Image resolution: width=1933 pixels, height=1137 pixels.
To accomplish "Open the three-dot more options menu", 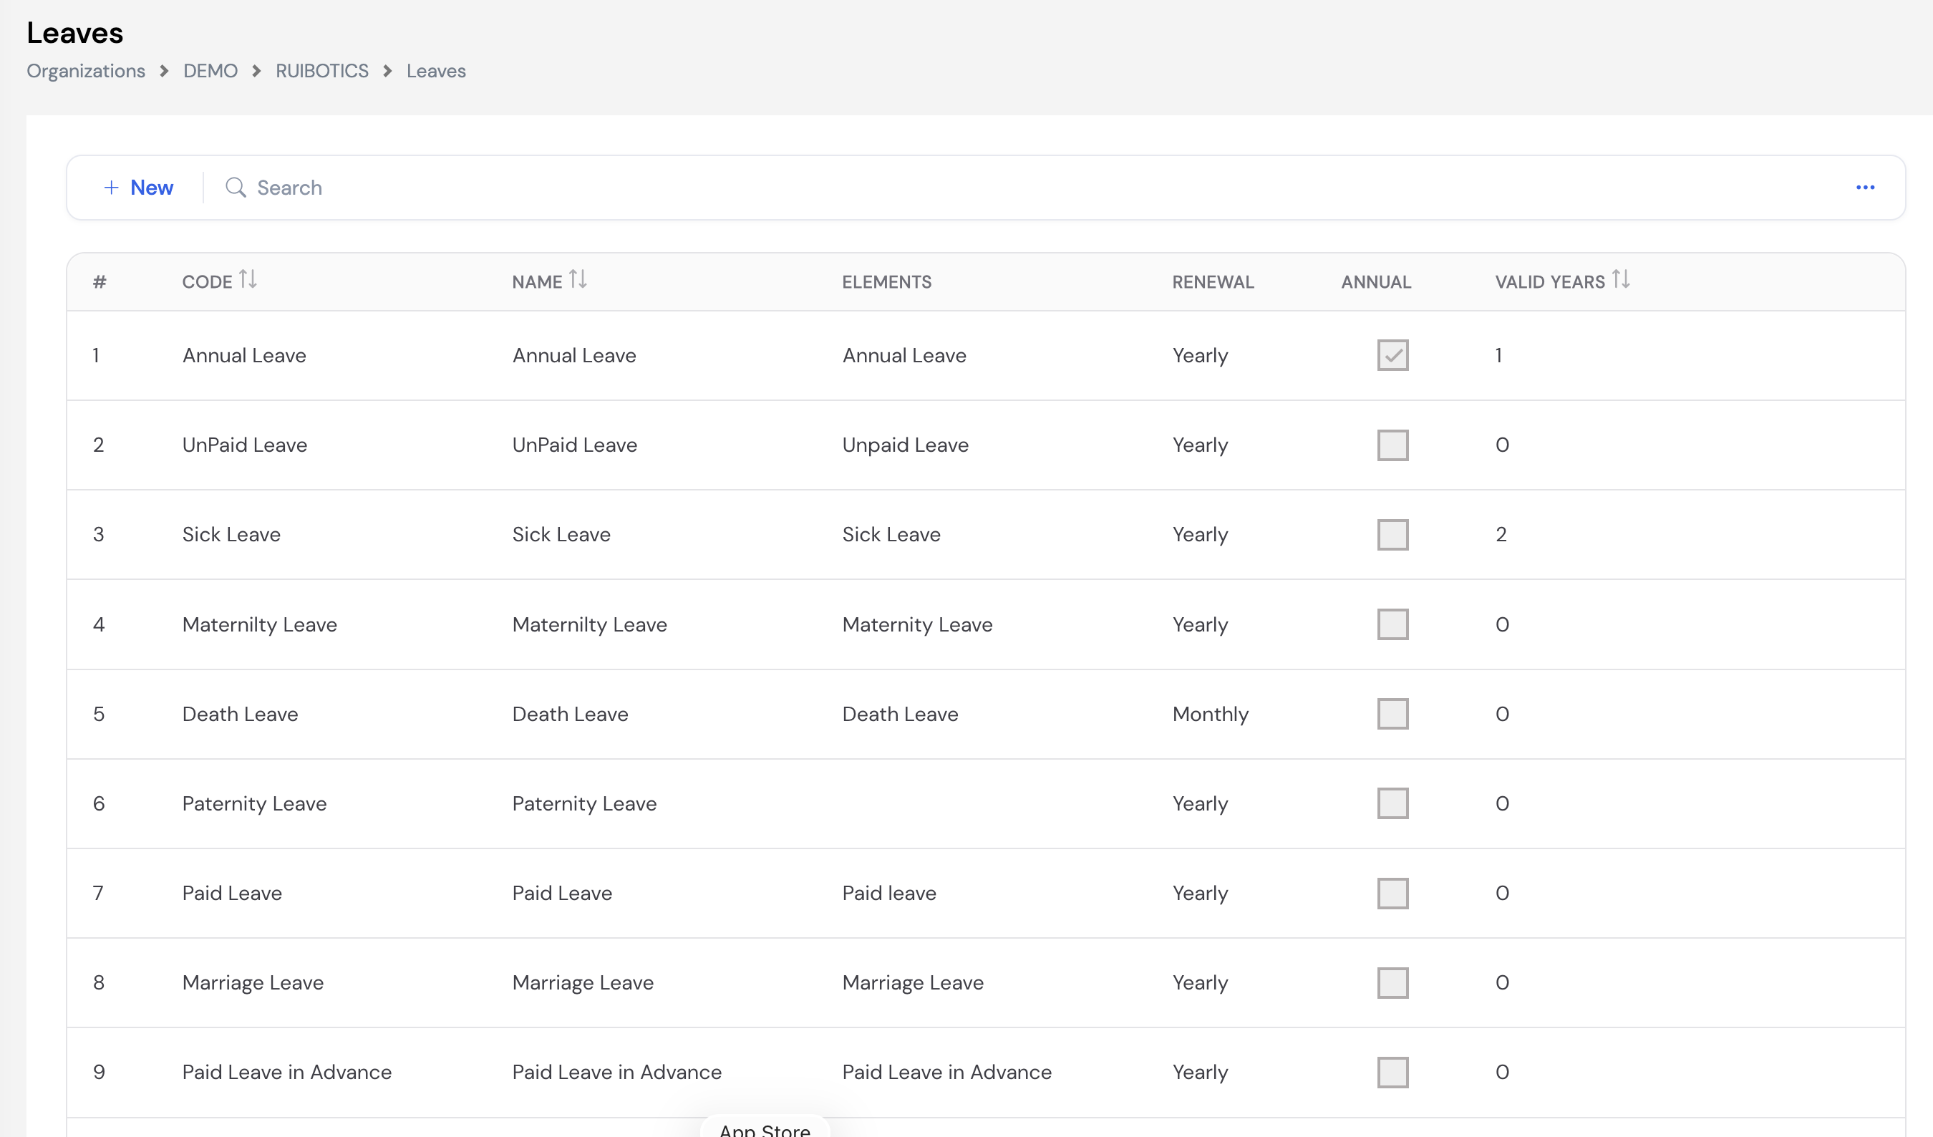I will [1865, 188].
